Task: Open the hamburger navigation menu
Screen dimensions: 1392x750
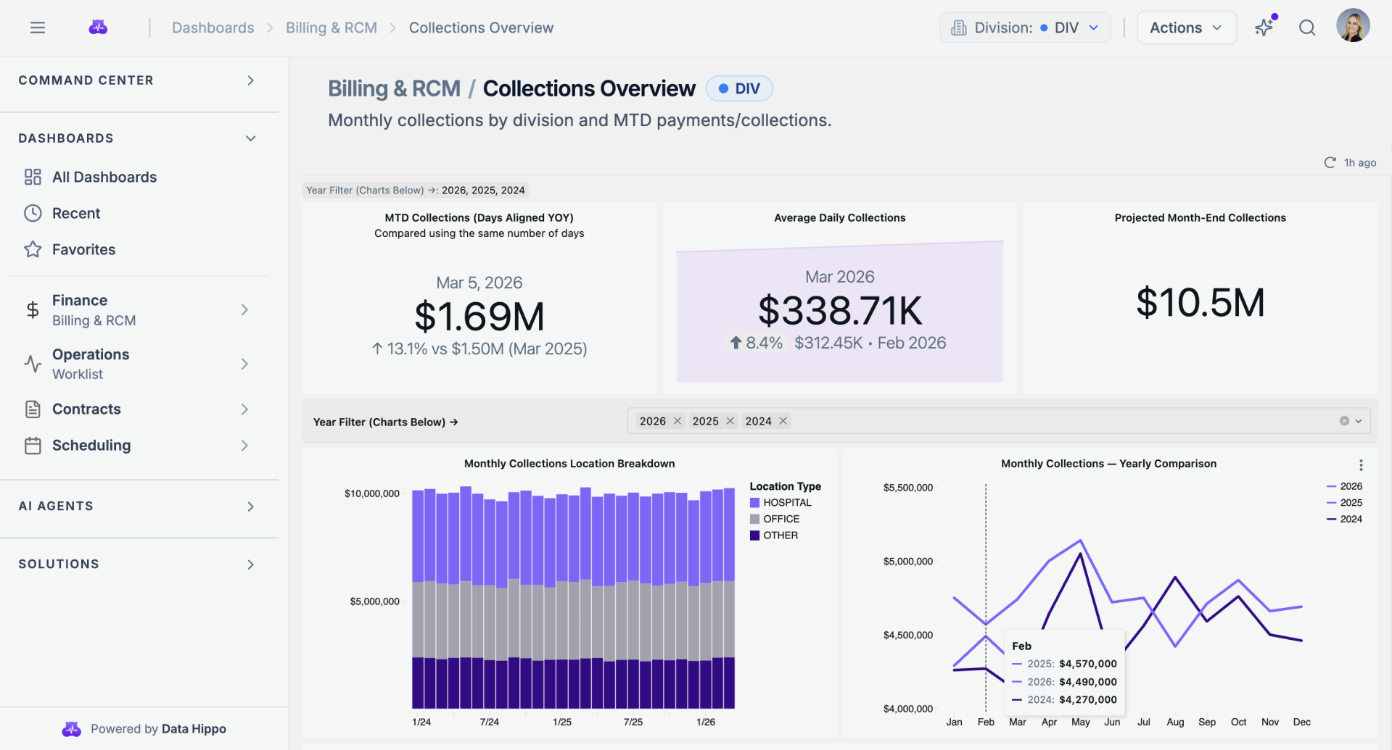Action: [37, 27]
